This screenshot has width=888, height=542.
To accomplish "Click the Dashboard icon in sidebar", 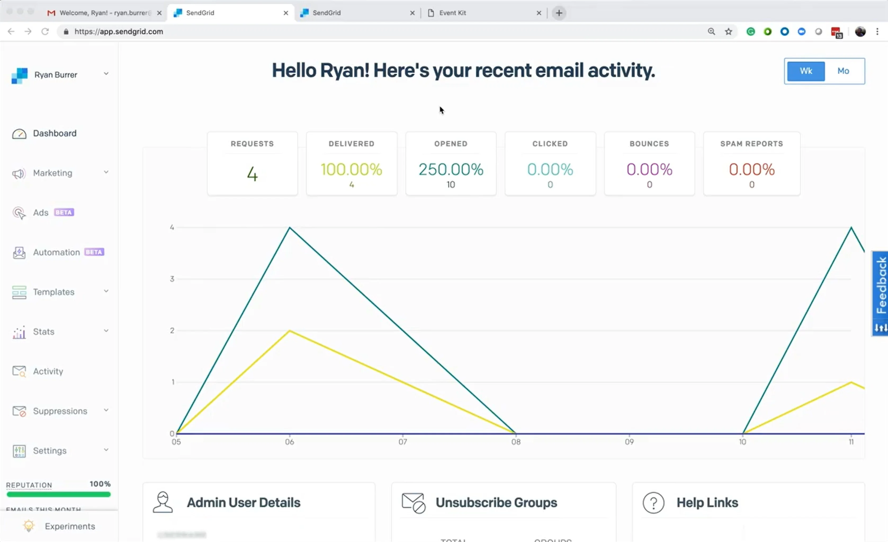I will pos(19,133).
